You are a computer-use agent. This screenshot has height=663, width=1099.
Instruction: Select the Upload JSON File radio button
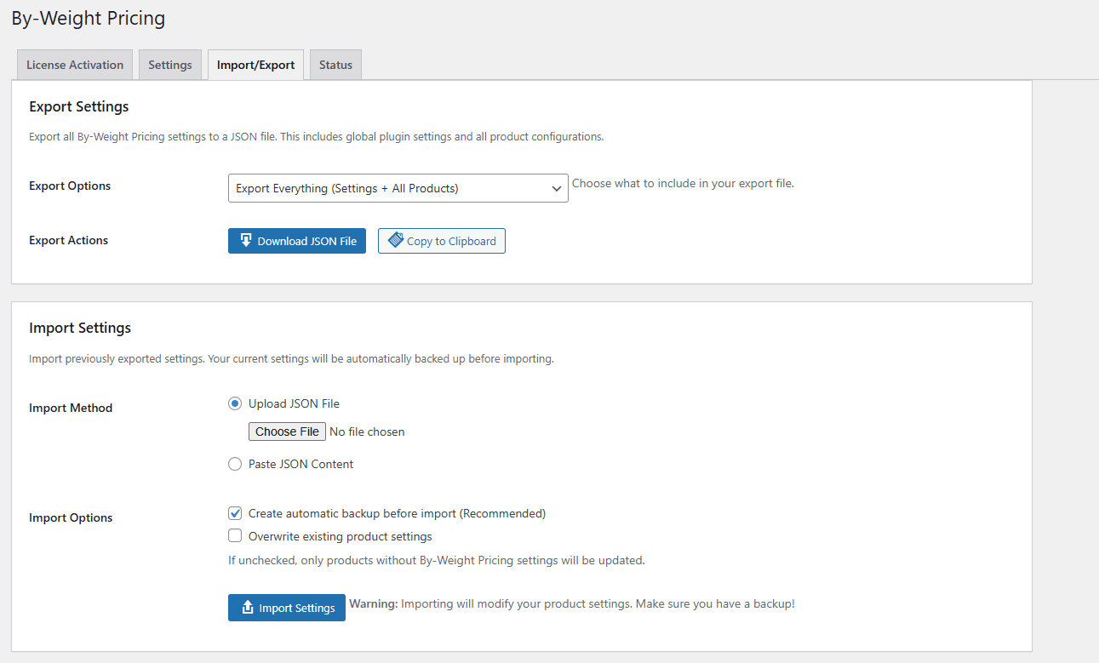(x=235, y=403)
